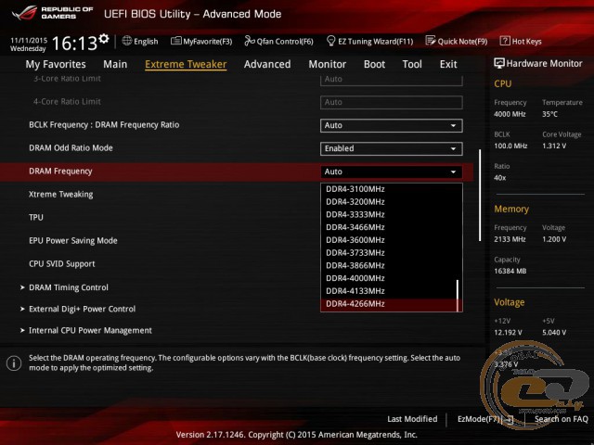This screenshot has height=445, width=594.
Task: Click the EZ Tuning Wizard lightbulb icon
Action: (x=330, y=41)
